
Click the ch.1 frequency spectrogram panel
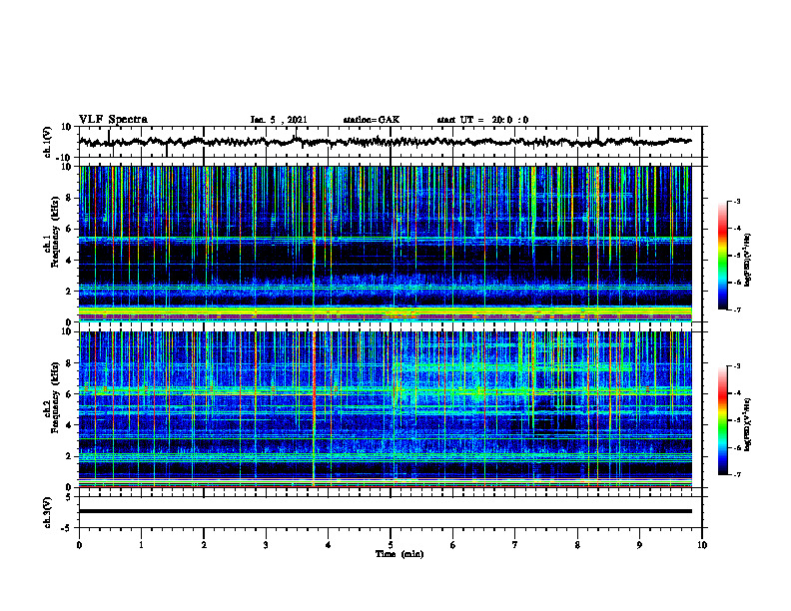385,244
